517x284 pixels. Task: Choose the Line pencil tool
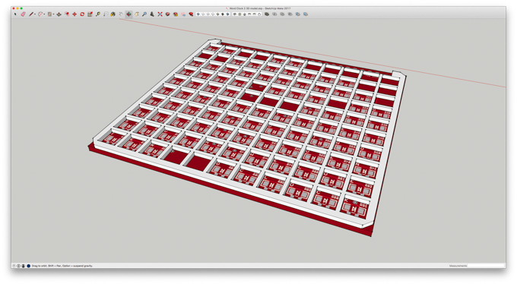click(x=31, y=14)
